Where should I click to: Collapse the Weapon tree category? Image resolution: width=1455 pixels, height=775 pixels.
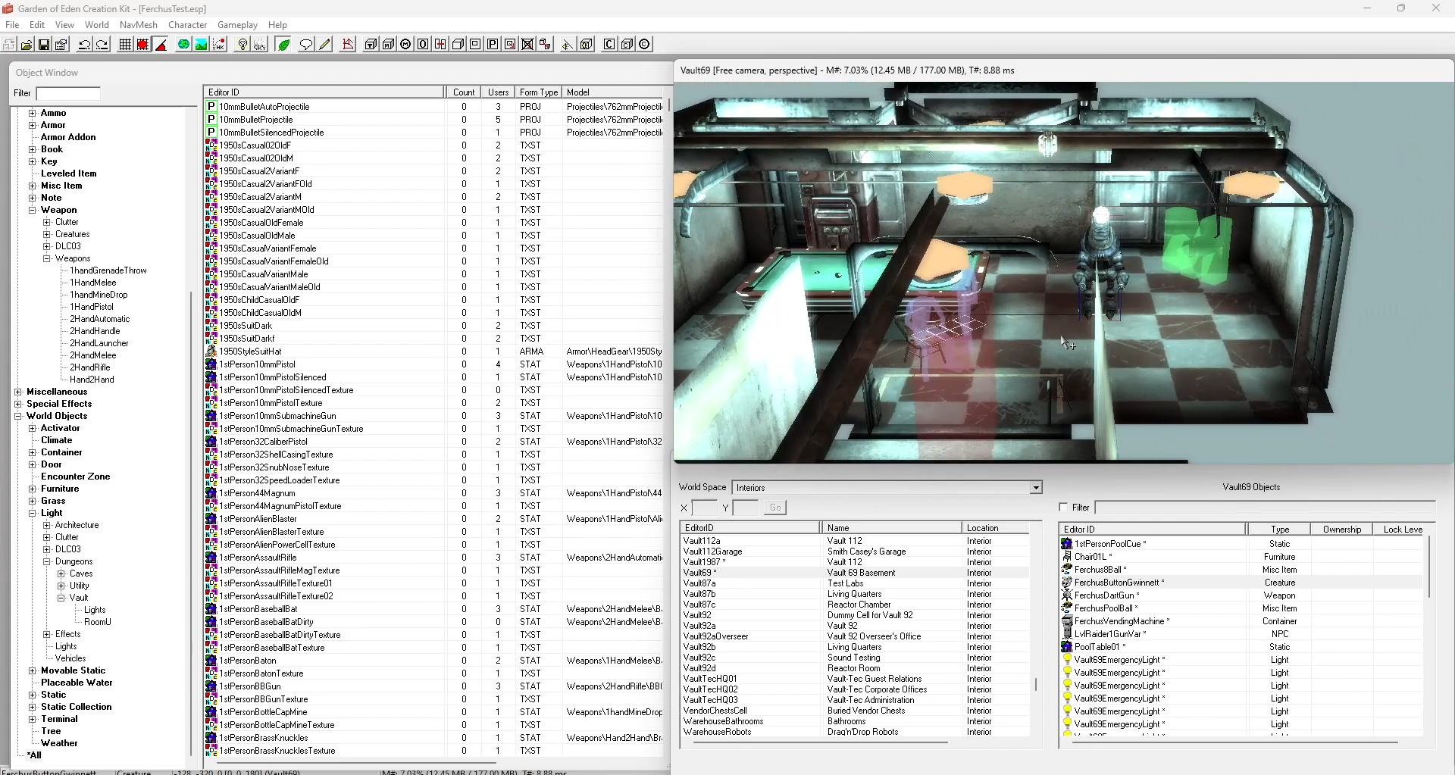pos(33,211)
